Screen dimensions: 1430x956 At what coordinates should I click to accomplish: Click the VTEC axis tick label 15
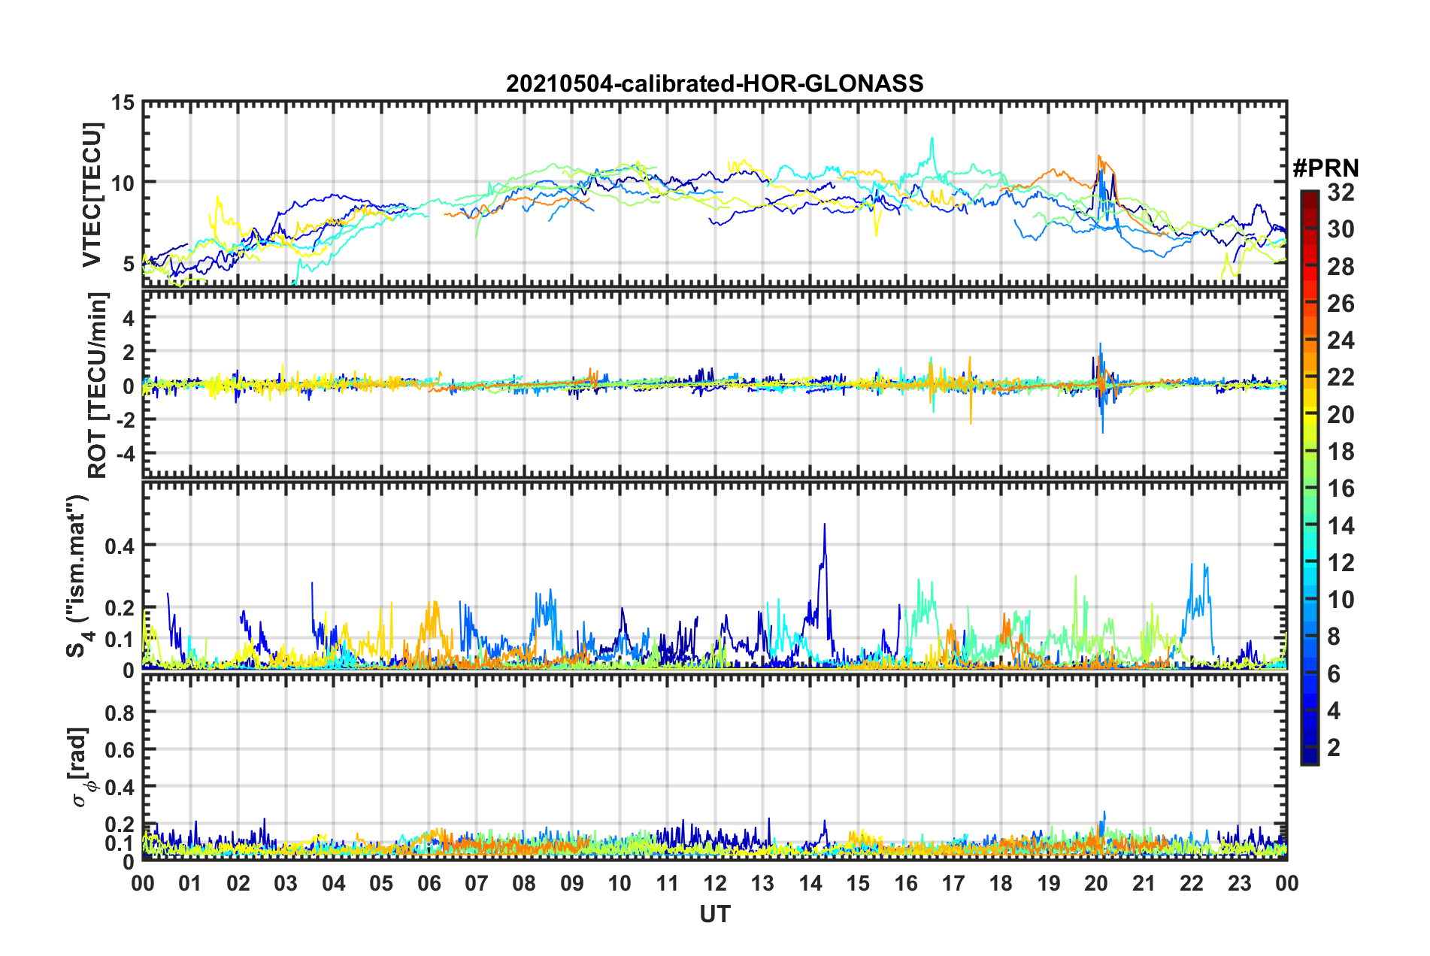click(123, 103)
